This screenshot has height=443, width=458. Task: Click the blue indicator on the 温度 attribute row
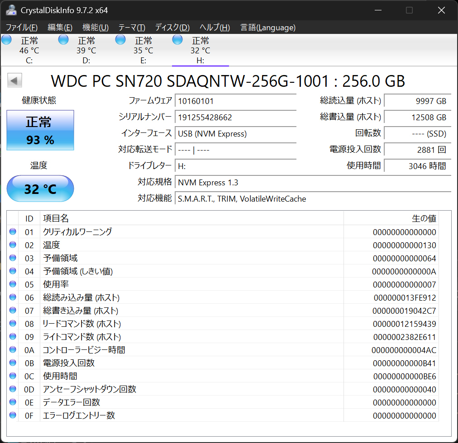point(13,245)
